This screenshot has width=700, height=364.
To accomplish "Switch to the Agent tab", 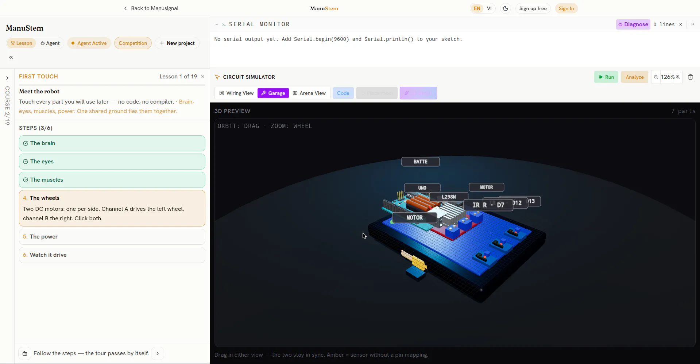I will click(x=50, y=43).
